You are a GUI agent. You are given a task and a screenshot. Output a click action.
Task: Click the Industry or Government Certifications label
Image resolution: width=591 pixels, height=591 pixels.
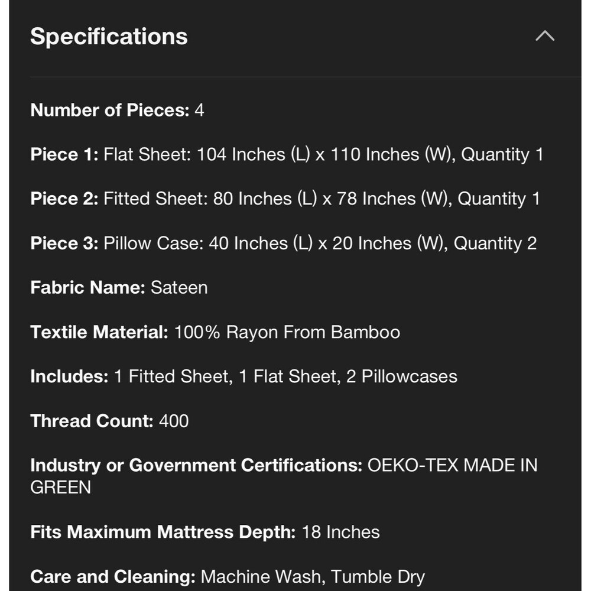196,466
